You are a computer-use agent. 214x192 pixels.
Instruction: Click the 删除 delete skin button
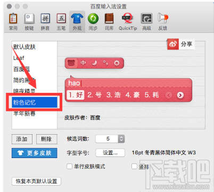tap(47, 139)
